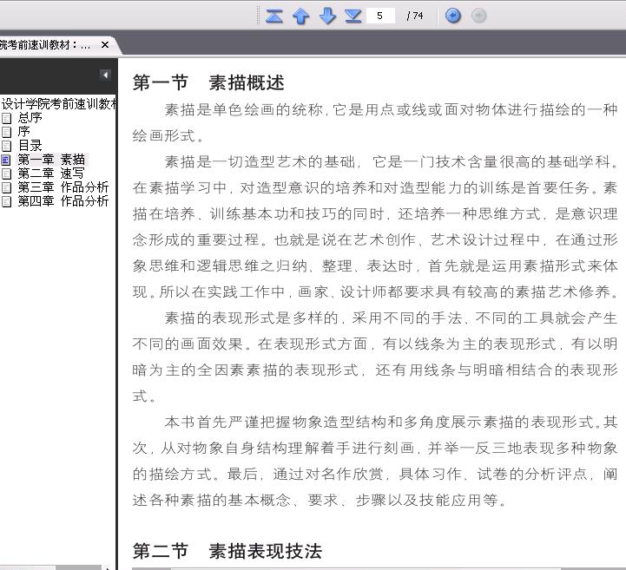This screenshot has width=626, height=570.
Task: Select bookmark 第一章 素描
Action: [51, 160]
